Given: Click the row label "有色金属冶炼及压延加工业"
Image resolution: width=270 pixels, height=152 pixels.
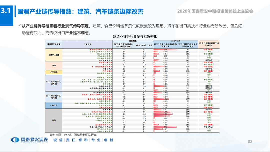Looking at the screenshot, I should (x=101, y=52).
